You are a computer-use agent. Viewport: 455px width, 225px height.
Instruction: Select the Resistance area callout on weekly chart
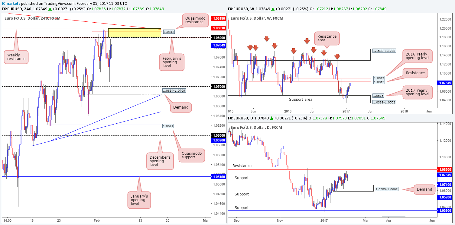click(x=327, y=38)
